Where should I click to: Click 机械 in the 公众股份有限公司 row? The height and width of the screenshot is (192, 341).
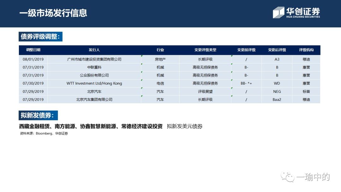(160, 75)
